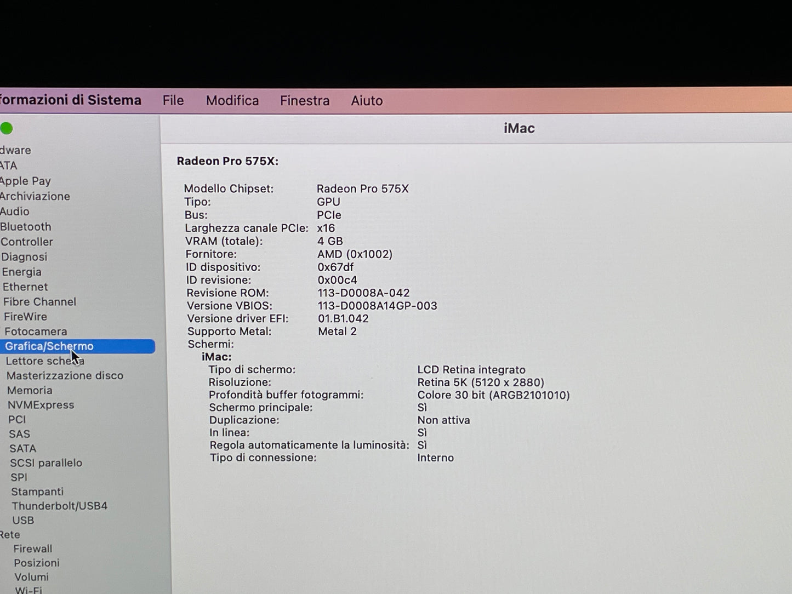This screenshot has width=792, height=594.
Task: Select Fibre Channel in the sidebar
Action: coord(39,301)
